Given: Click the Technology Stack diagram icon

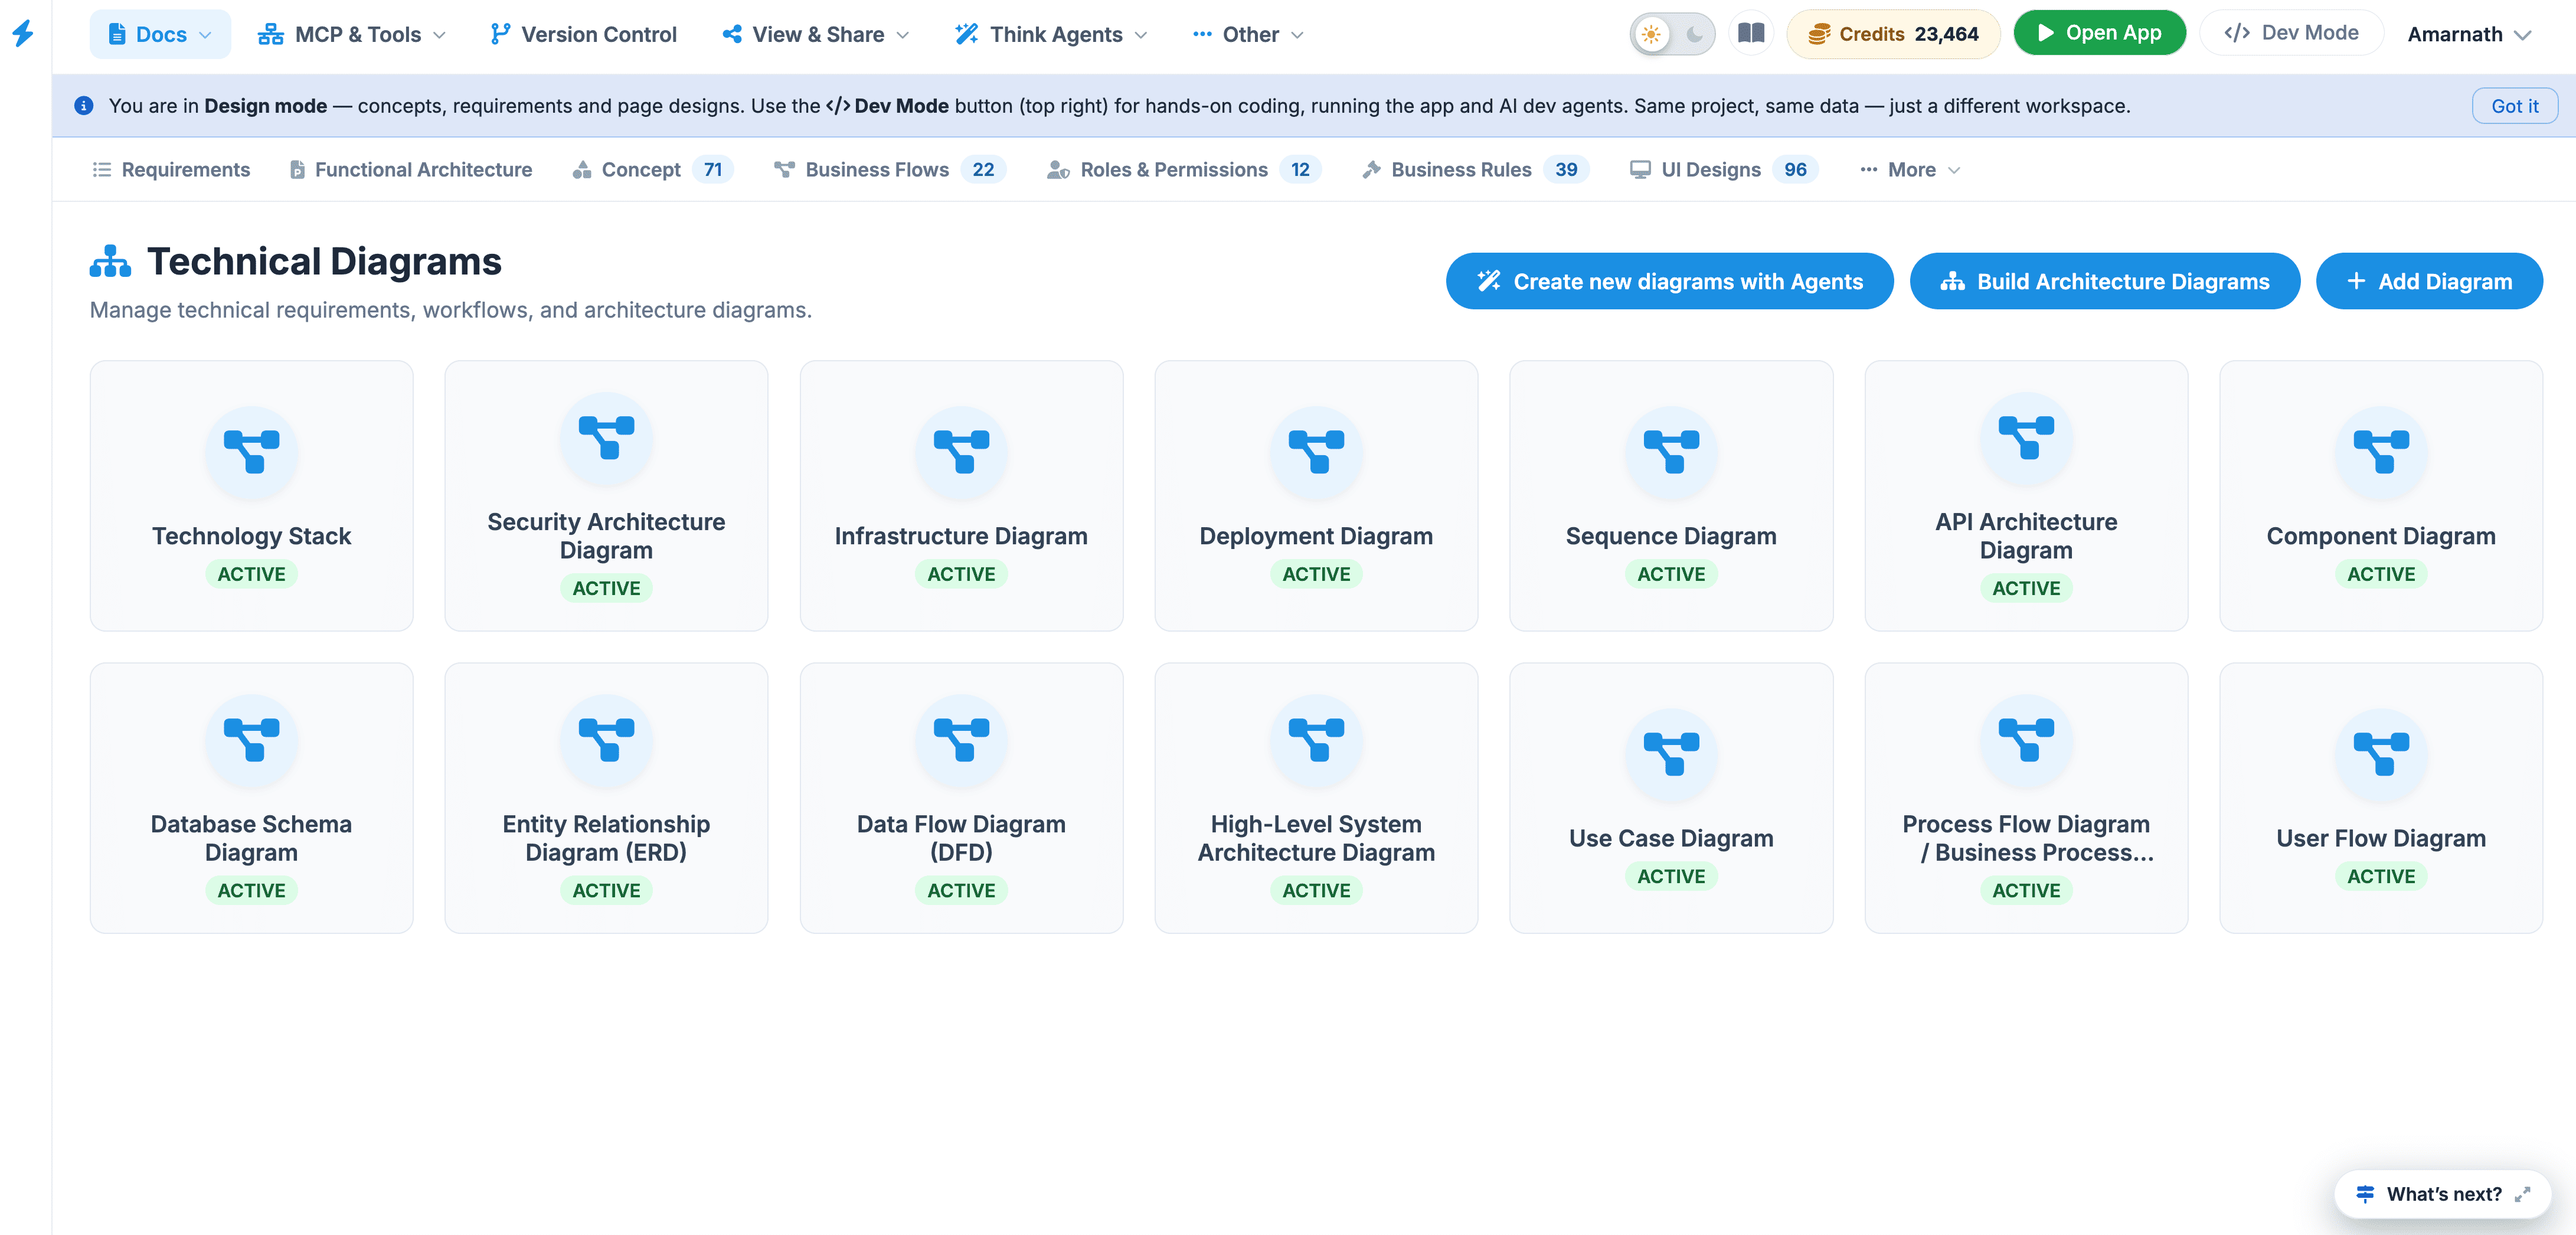Looking at the screenshot, I should click(251, 452).
